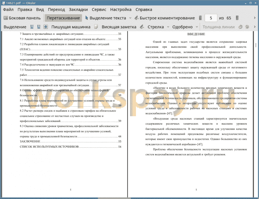This screenshot has width=259, height=199.
Task: Toggle the Боковая панель sidebar button
Action: point(22,18)
